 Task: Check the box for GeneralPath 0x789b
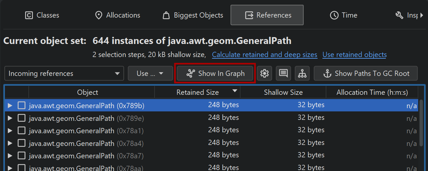coord(22,106)
